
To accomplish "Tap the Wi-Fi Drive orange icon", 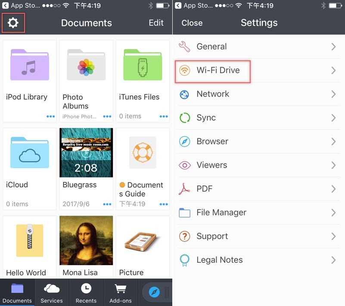I will (184, 70).
